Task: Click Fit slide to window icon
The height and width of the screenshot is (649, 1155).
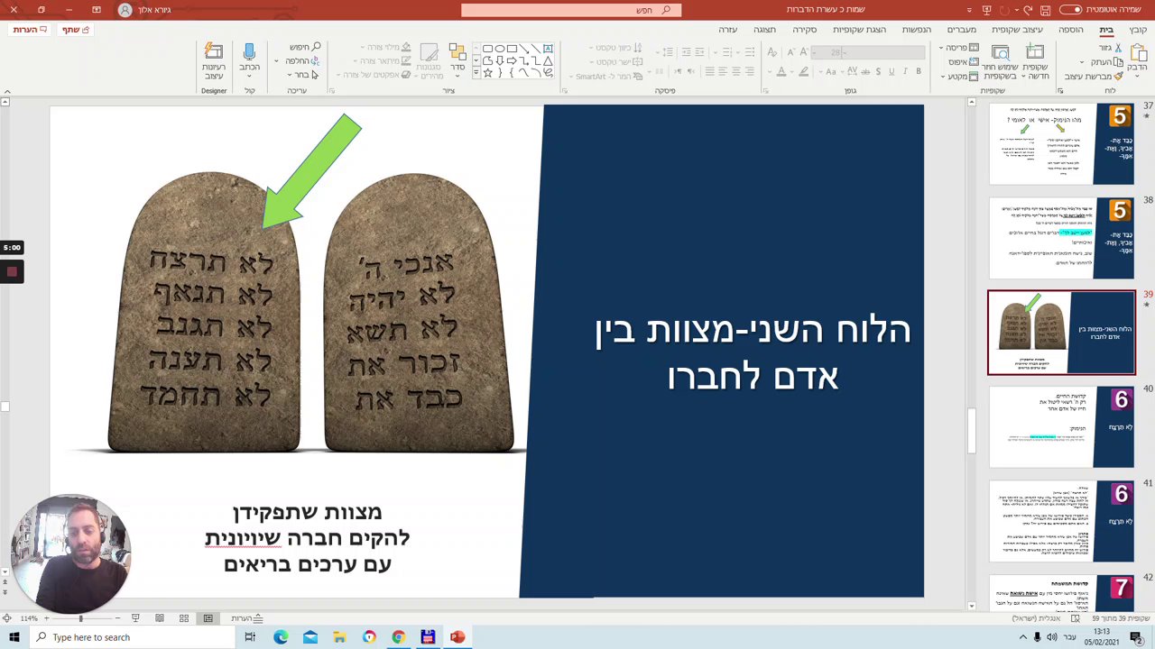Action: (7, 618)
